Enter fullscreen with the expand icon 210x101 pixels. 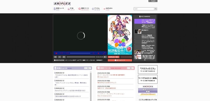pos(104,53)
